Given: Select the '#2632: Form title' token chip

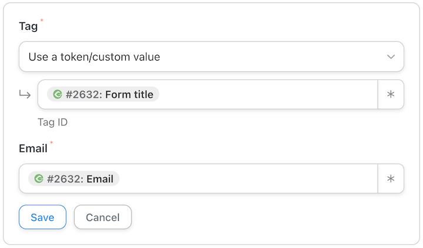Looking at the screenshot, I should click(103, 94).
